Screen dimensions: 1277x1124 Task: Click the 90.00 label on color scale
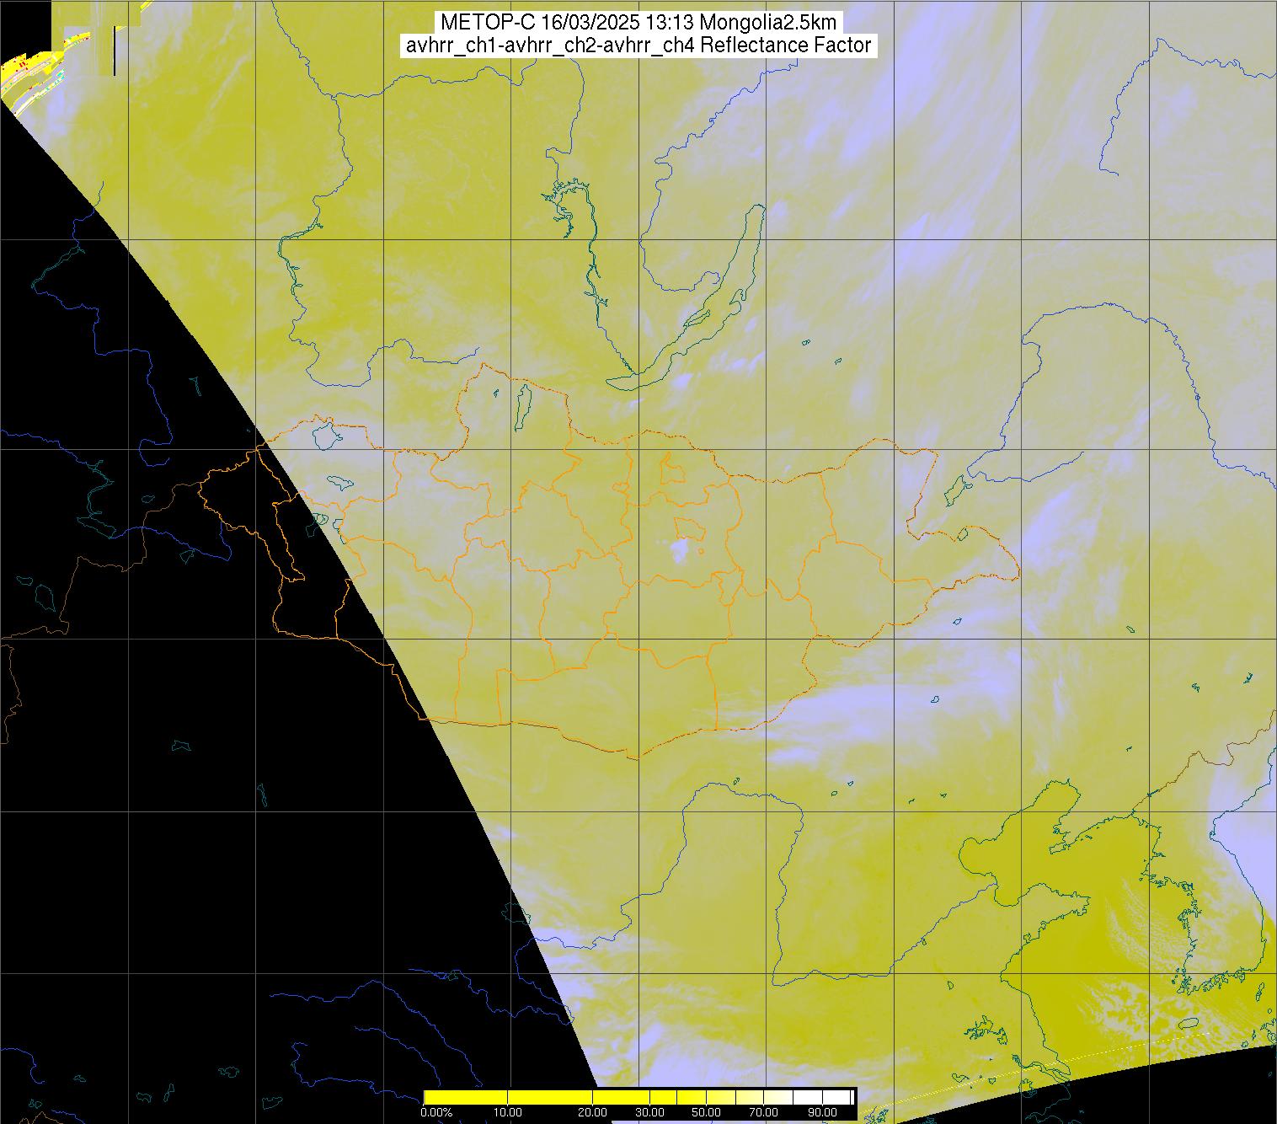[822, 1112]
